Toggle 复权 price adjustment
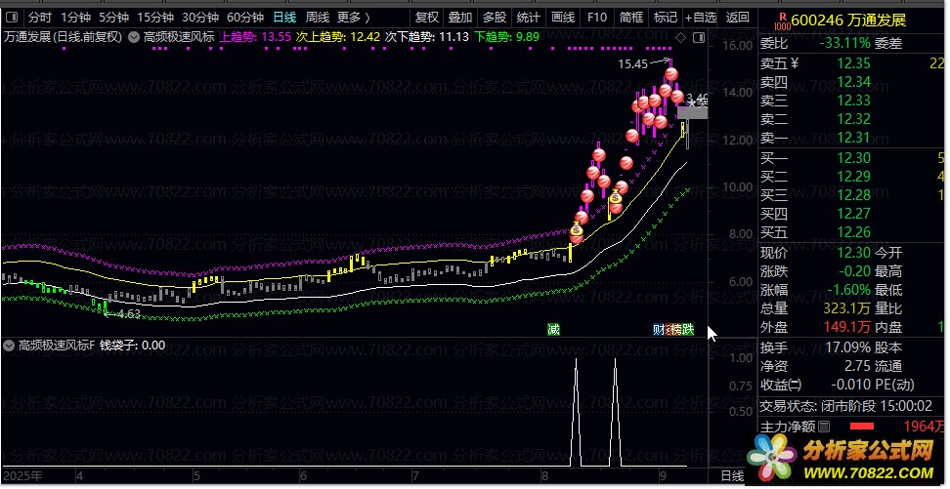Image resolution: width=950 pixels, height=489 pixels. [x=426, y=17]
